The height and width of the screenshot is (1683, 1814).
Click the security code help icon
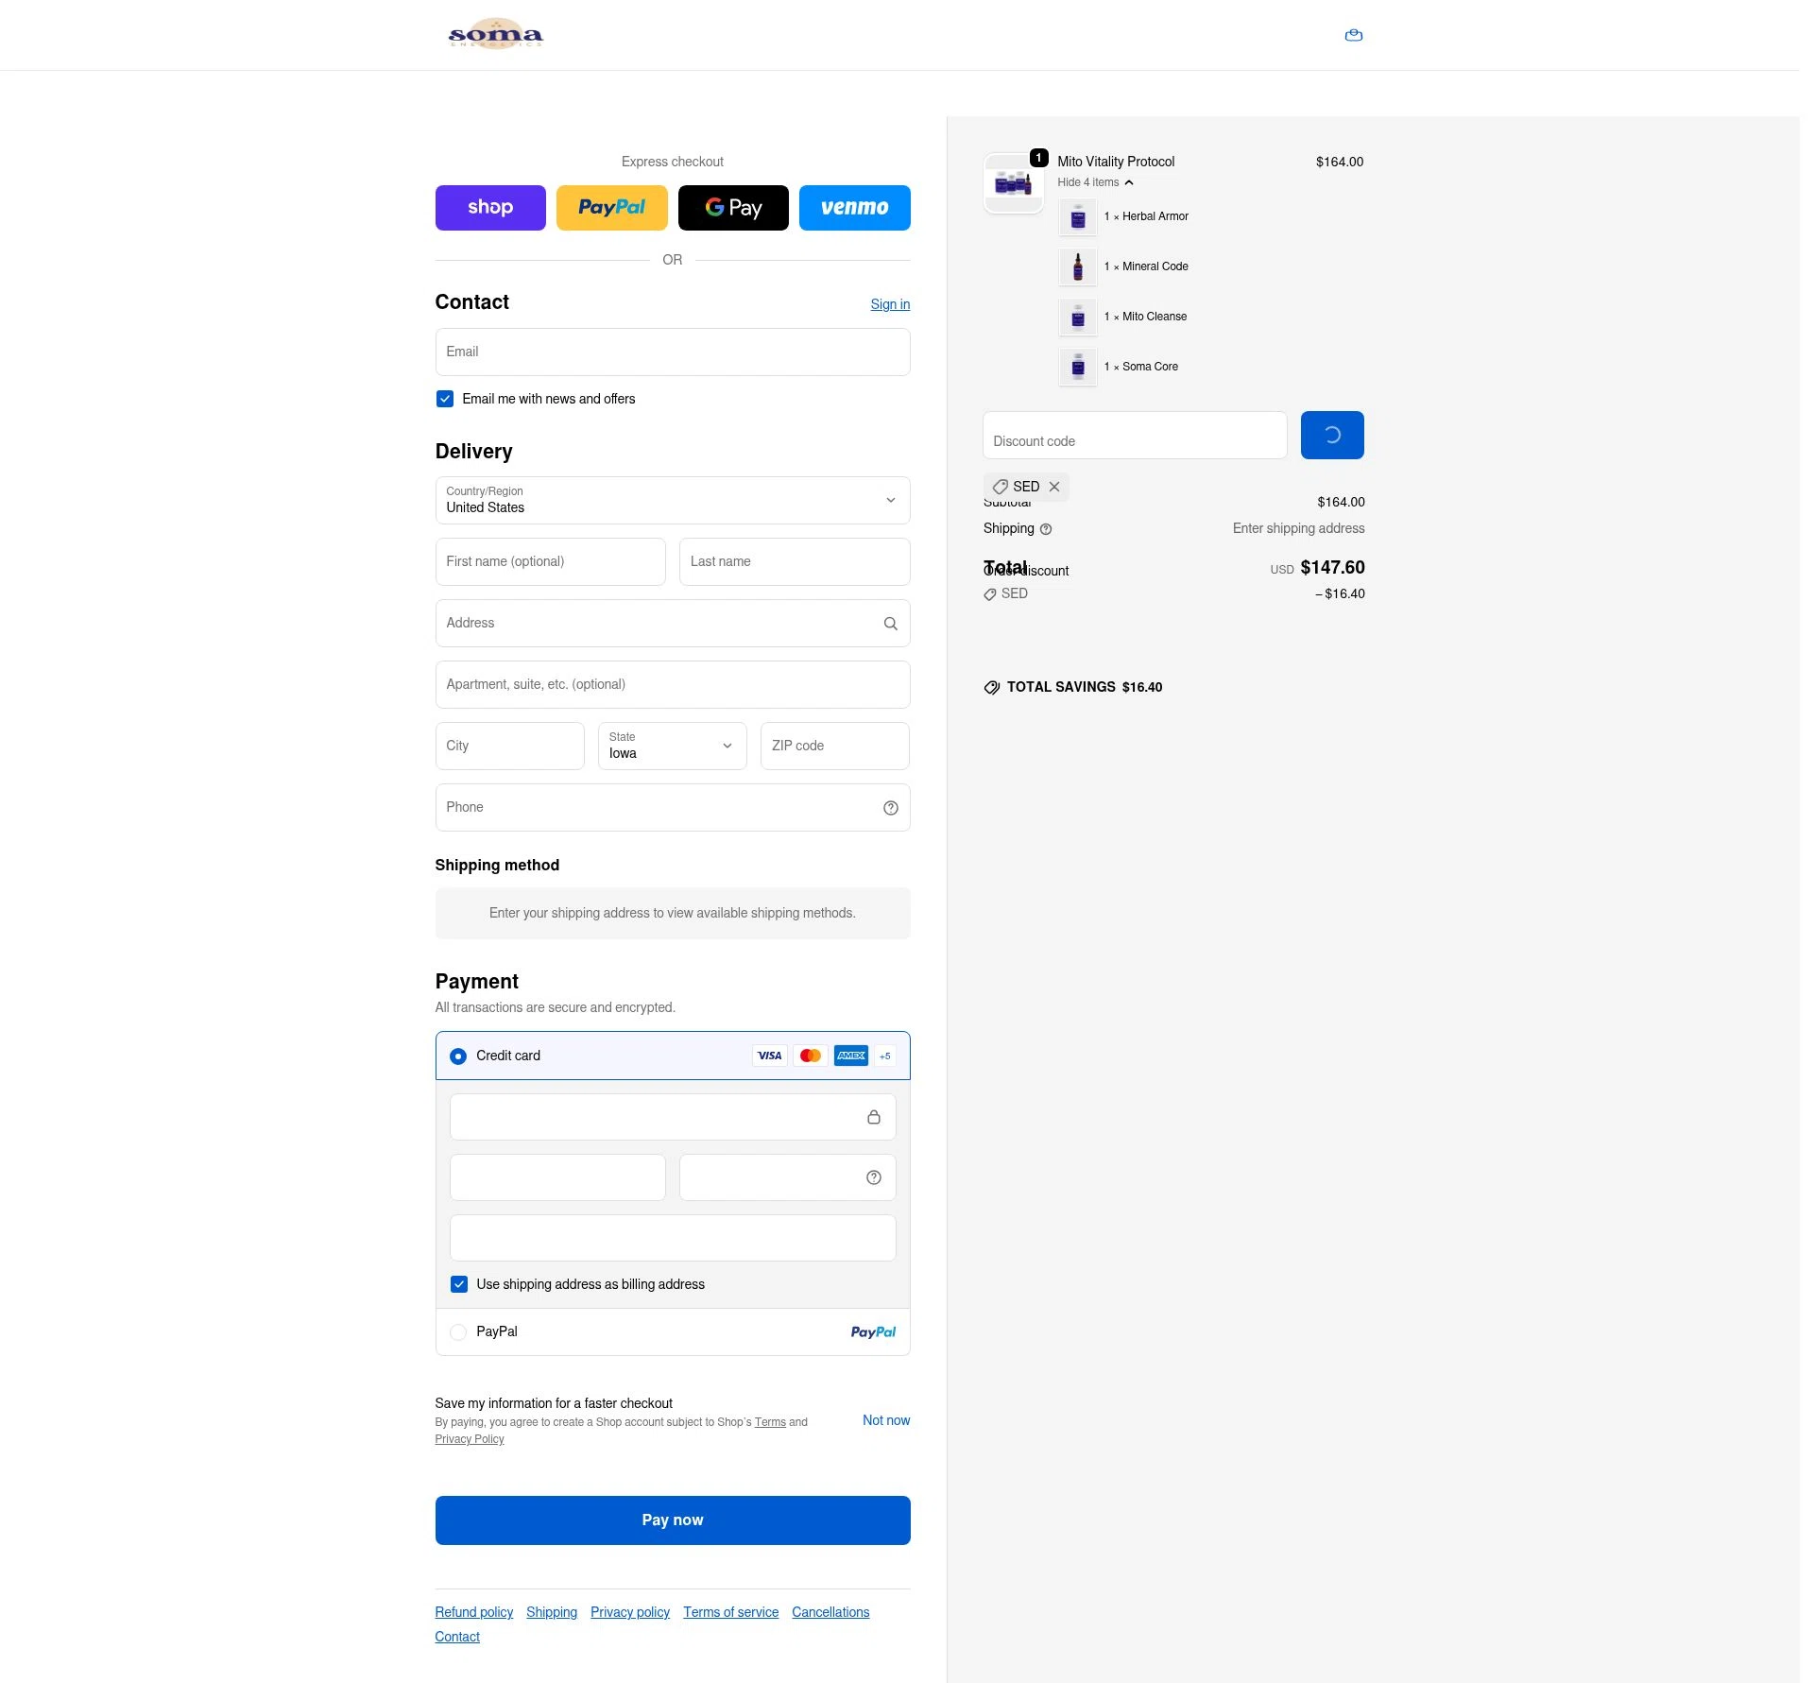click(874, 1177)
